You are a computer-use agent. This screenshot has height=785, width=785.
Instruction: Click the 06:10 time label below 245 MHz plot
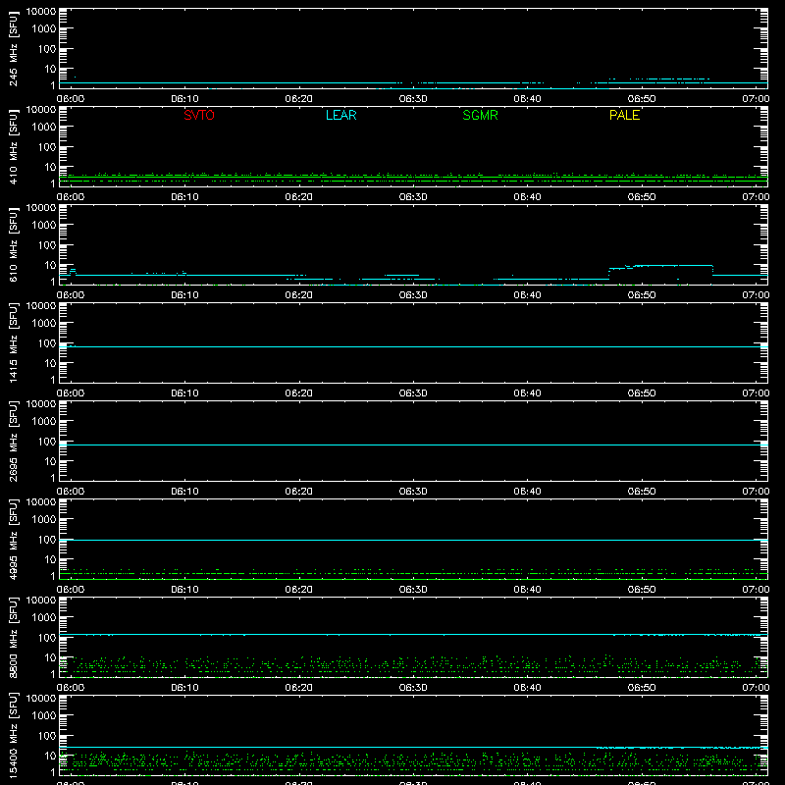coord(184,99)
